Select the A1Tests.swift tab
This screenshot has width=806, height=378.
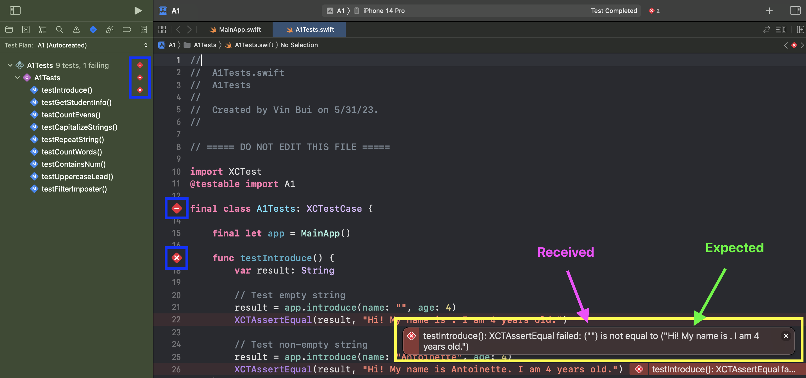(x=314, y=30)
